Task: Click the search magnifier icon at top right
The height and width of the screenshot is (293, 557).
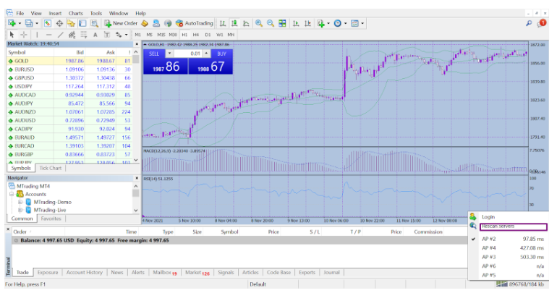Action: [529, 23]
